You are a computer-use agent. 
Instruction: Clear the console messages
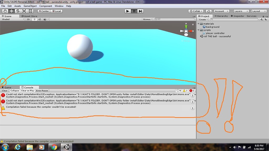pos(5,91)
